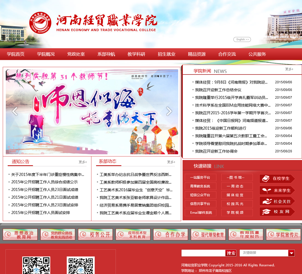Expand the 友情链接 dropdown arrow
The height and width of the screenshot is (274, 302).
click(291, 253)
